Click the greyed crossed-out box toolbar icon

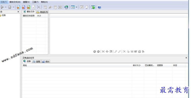60,7
